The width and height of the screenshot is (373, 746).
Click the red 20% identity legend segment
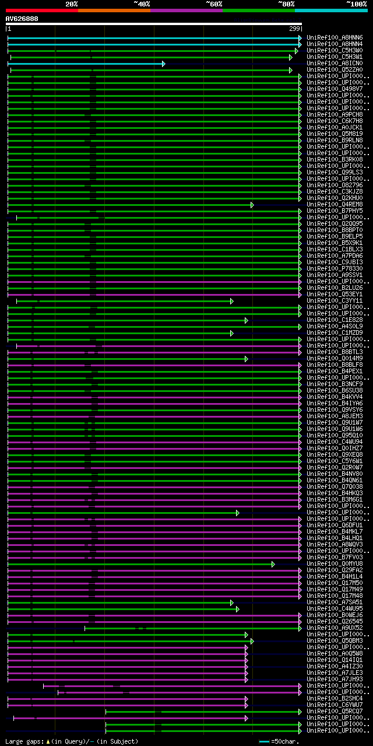(x=42, y=10)
